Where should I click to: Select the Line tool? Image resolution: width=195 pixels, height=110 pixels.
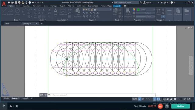tap(4, 12)
